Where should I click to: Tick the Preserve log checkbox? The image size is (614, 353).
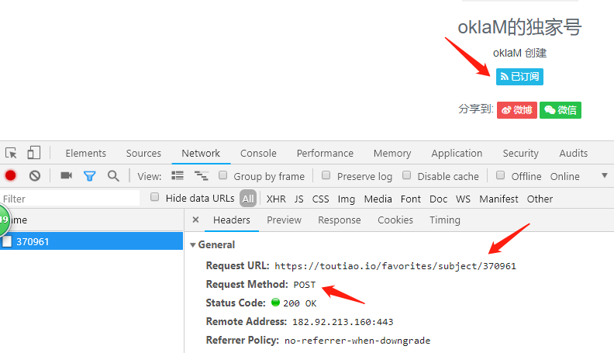pos(326,175)
